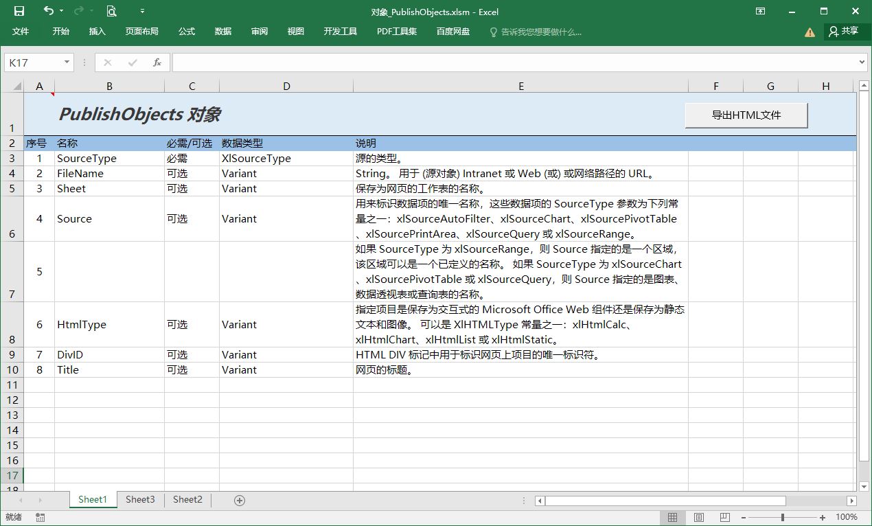Click the macro record icon in status bar
872x526 pixels.
click(x=40, y=517)
